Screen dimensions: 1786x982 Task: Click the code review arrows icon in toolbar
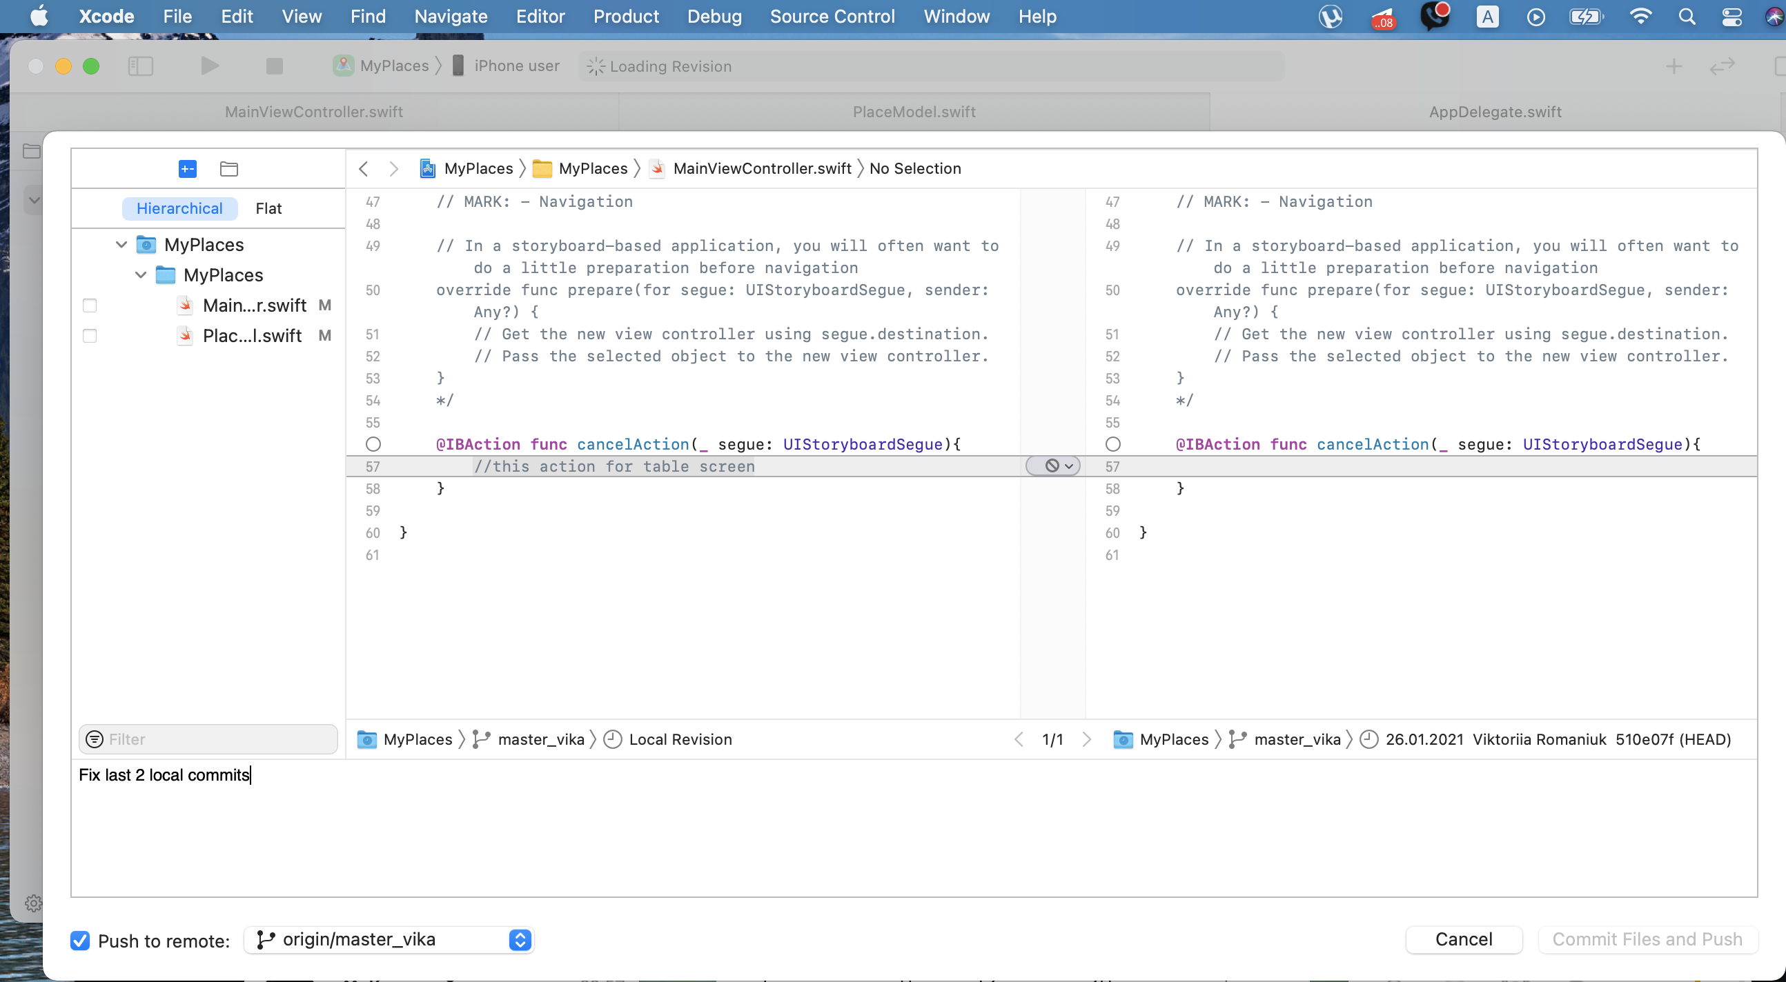pos(1723,66)
